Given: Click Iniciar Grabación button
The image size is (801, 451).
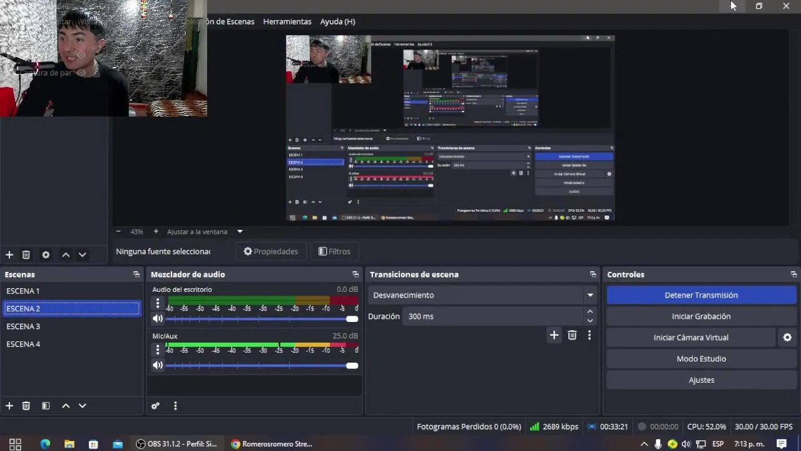Looking at the screenshot, I should click(x=701, y=316).
